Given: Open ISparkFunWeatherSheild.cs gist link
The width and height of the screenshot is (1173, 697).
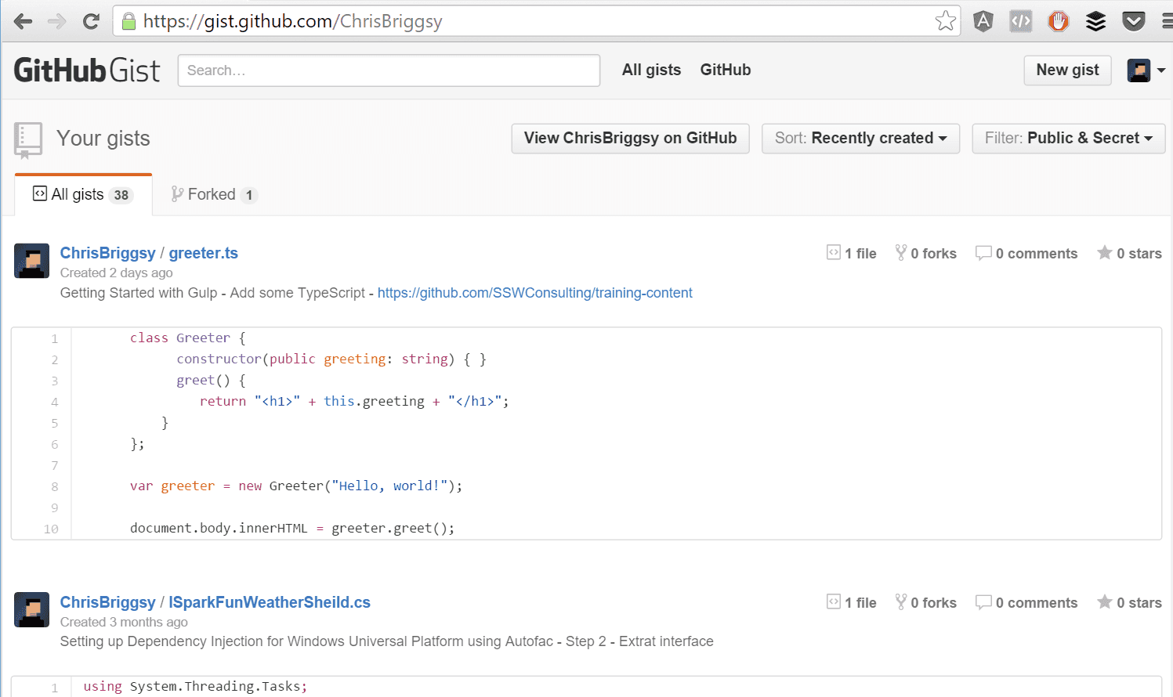Looking at the screenshot, I should click(270, 602).
